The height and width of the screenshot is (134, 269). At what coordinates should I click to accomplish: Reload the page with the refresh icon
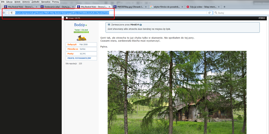pyautogui.click(x=209, y=13)
